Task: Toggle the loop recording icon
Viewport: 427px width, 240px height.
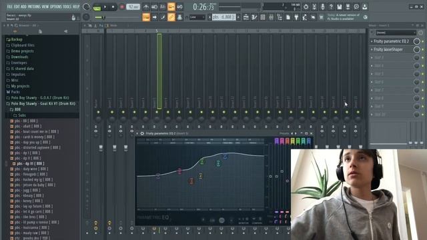Action: click(x=179, y=7)
